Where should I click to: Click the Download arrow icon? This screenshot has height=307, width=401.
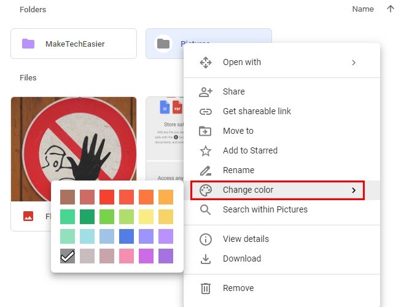coord(206,258)
